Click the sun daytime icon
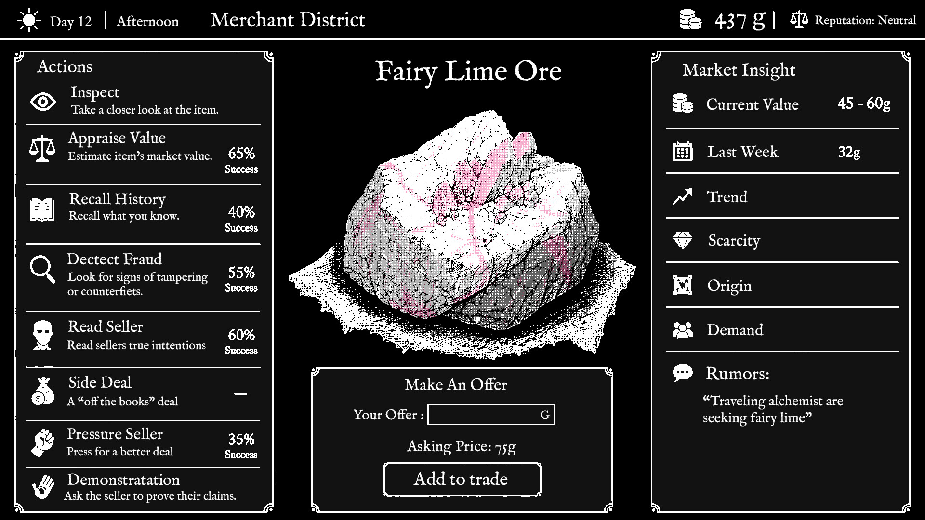 click(x=29, y=20)
